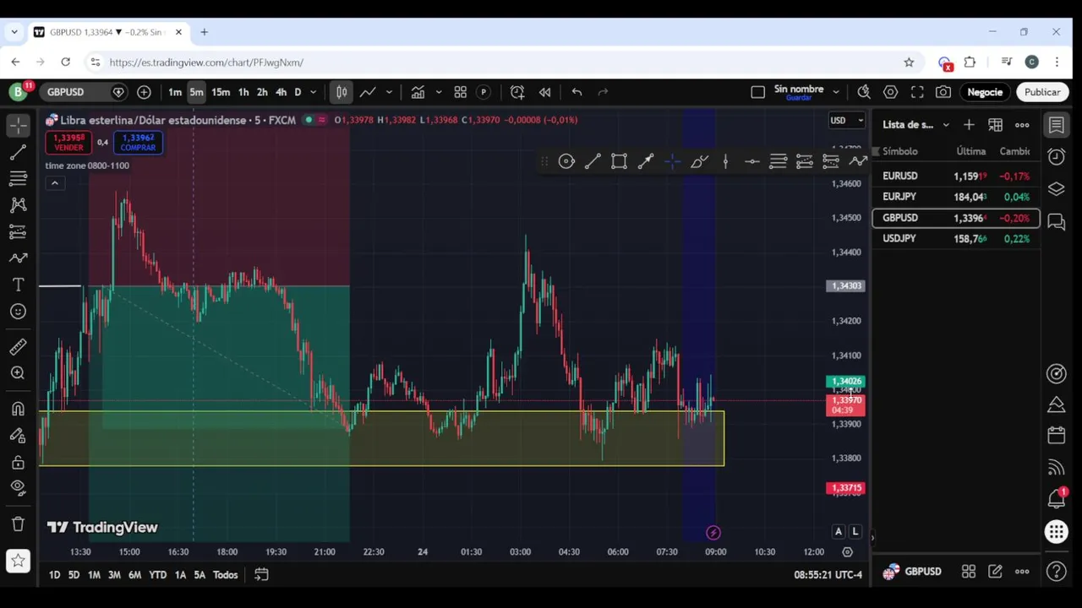Add symbol to watchlist plus icon
The height and width of the screenshot is (608, 1082).
[x=969, y=125]
